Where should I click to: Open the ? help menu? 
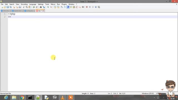(76, 4)
